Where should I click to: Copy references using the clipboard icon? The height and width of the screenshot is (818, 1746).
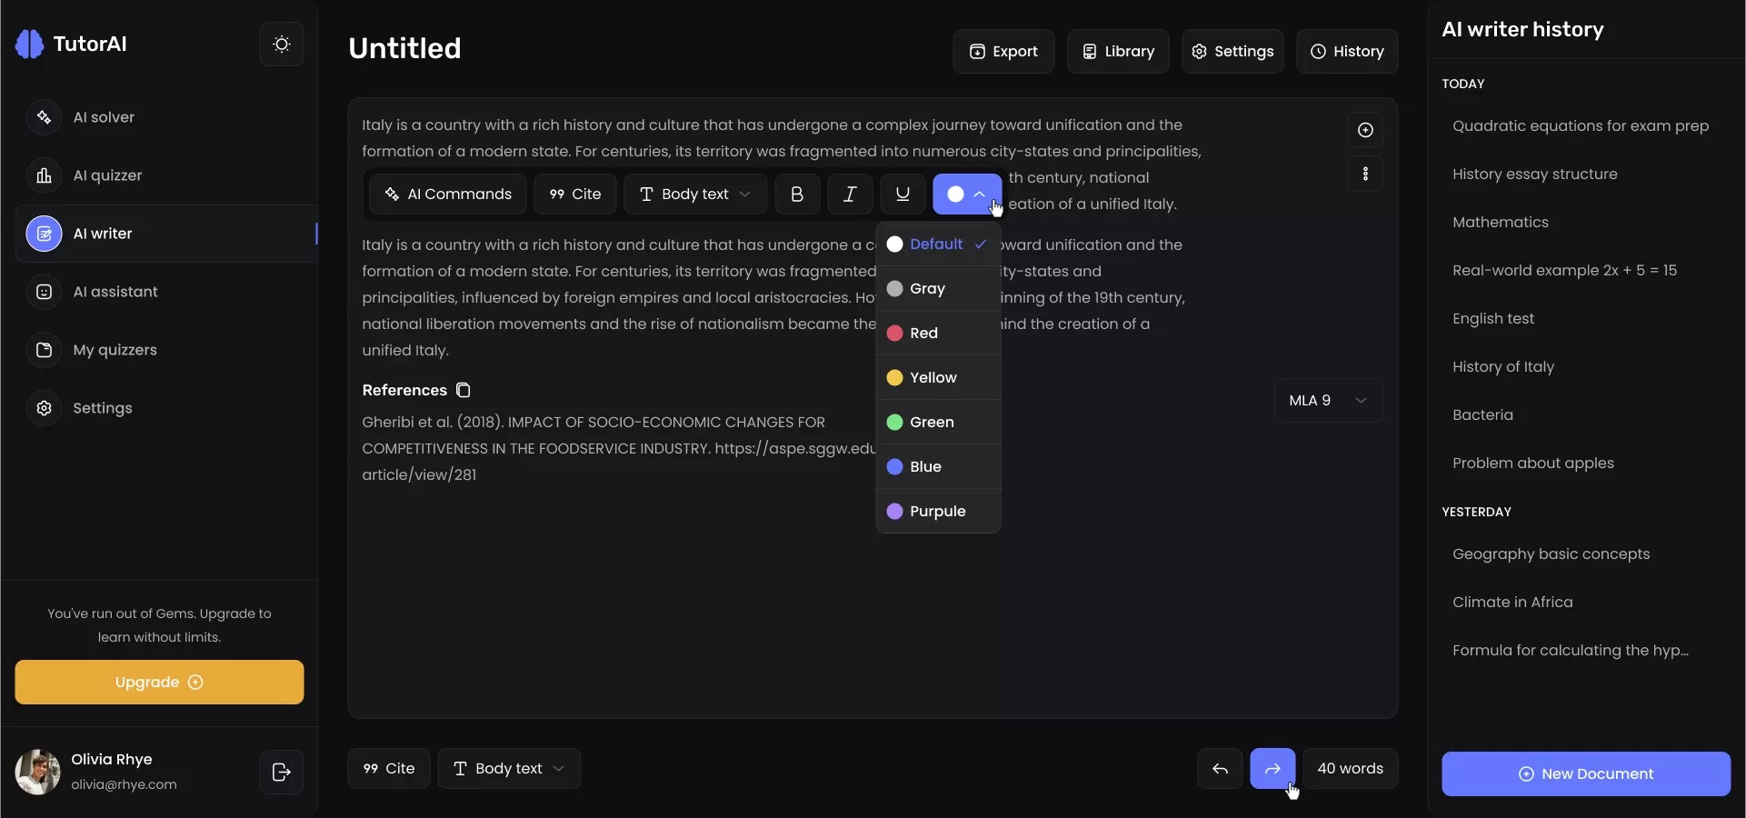coord(463,391)
